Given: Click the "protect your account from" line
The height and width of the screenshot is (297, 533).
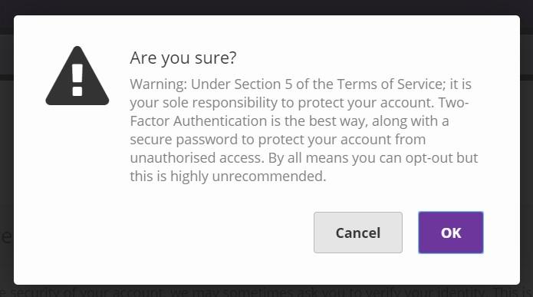Looking at the screenshot, I should [x=342, y=140].
